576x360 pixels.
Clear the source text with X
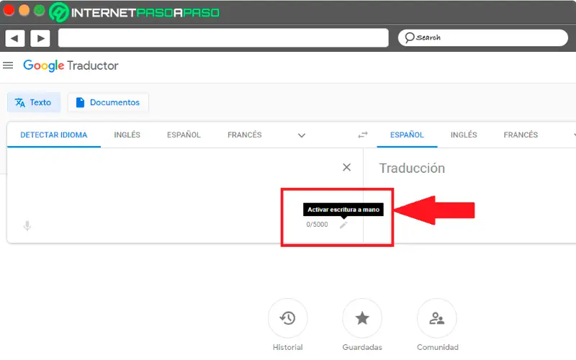346,167
